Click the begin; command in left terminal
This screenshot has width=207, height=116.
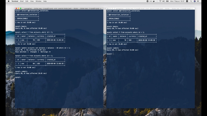click(24, 26)
